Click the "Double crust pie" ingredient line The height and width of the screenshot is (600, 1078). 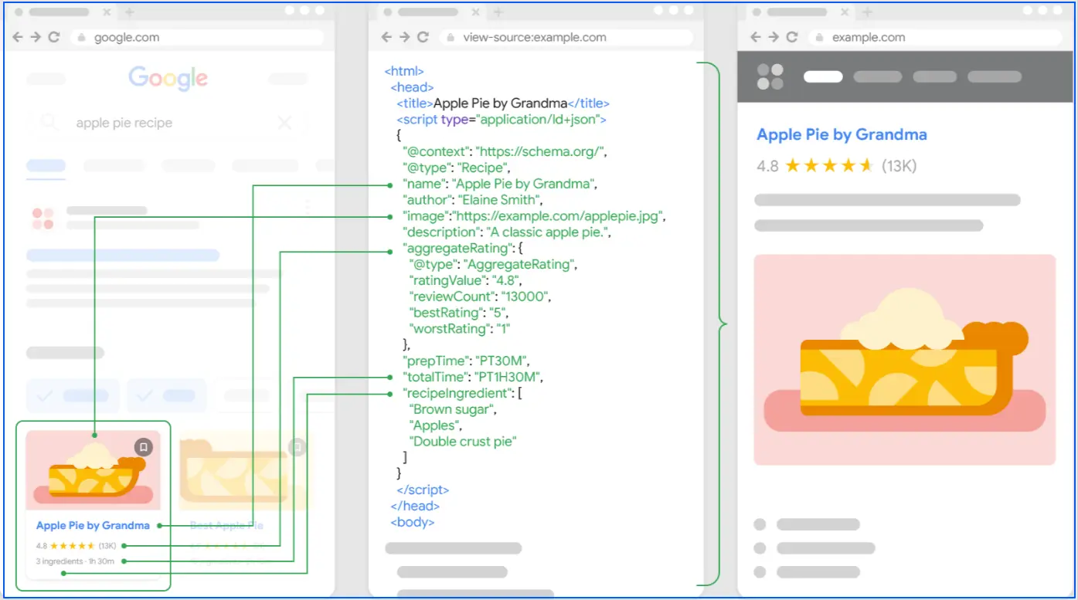point(463,442)
